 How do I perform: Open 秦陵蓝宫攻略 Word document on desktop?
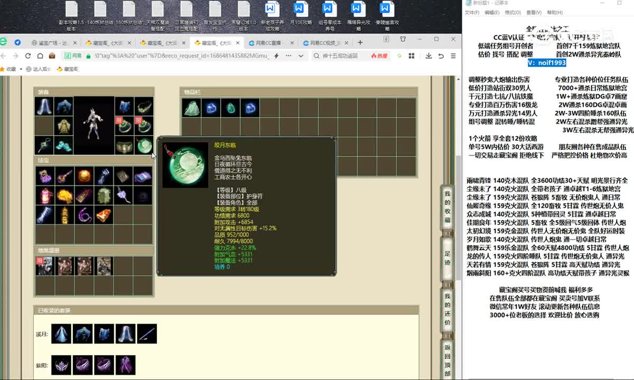pos(387,16)
